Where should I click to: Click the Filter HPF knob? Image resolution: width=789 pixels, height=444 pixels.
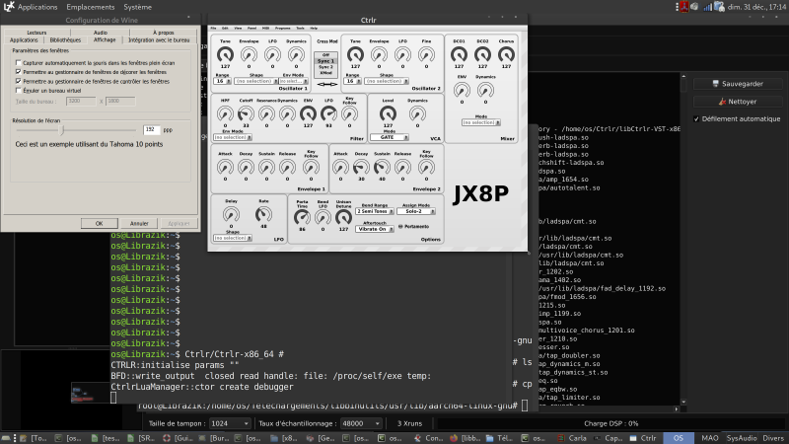[x=225, y=113]
